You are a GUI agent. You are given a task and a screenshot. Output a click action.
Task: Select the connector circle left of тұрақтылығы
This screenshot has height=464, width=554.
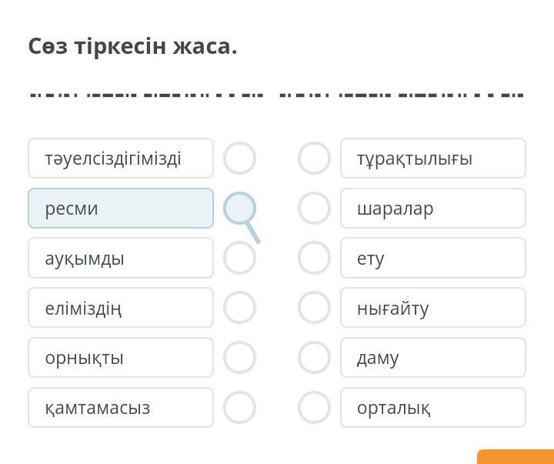click(x=314, y=158)
